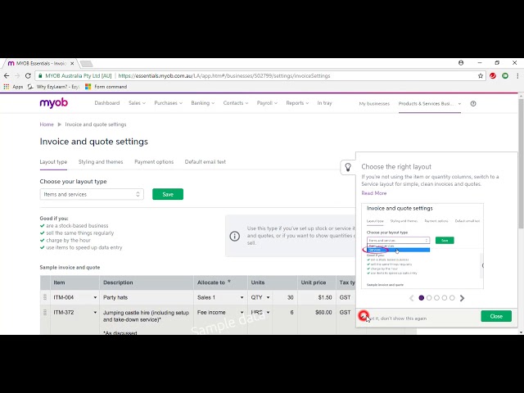
Task: Open the Apps grid shortcut
Action: [13, 87]
